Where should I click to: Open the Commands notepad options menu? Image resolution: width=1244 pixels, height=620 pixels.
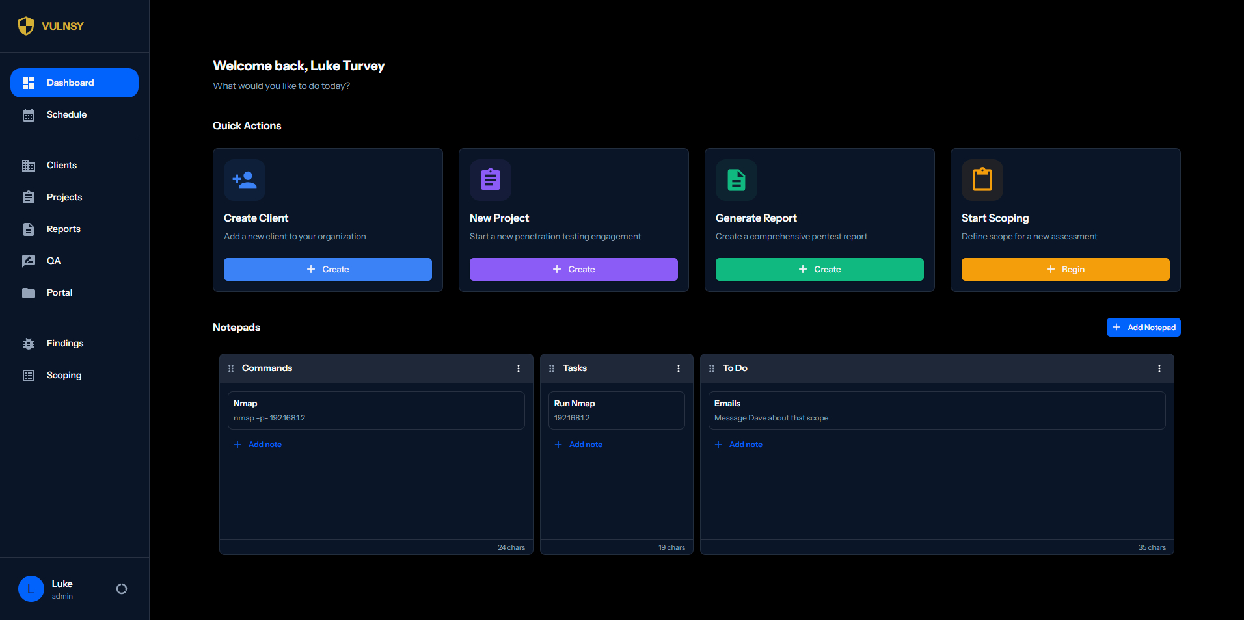tap(518, 368)
